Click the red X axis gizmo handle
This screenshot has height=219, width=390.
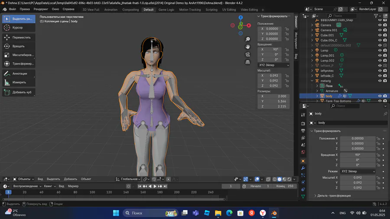249,26
